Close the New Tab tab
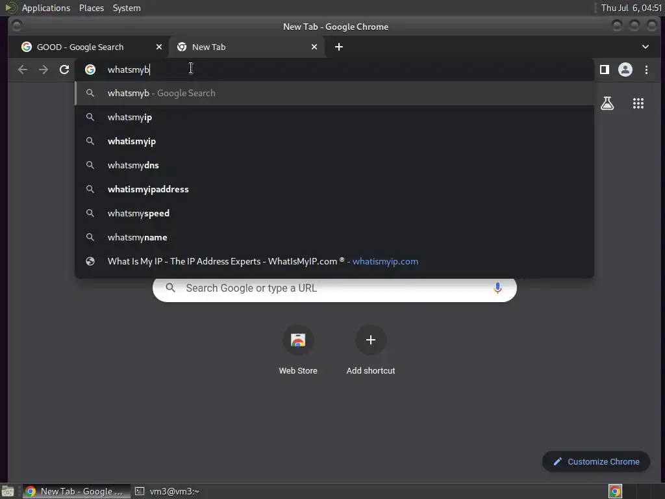The height and width of the screenshot is (499, 665). pyautogui.click(x=314, y=47)
